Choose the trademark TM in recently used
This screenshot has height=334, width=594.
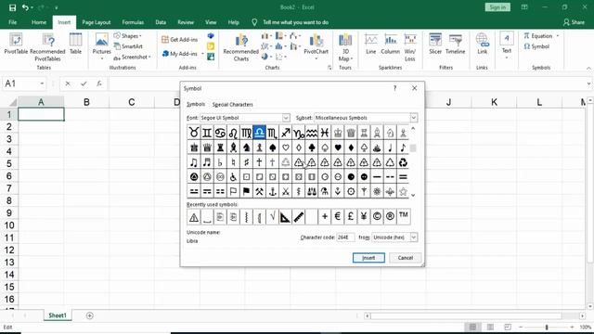point(403,216)
